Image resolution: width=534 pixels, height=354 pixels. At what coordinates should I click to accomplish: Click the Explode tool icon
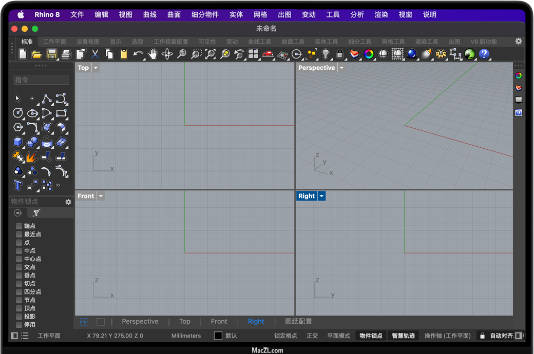pos(32,156)
